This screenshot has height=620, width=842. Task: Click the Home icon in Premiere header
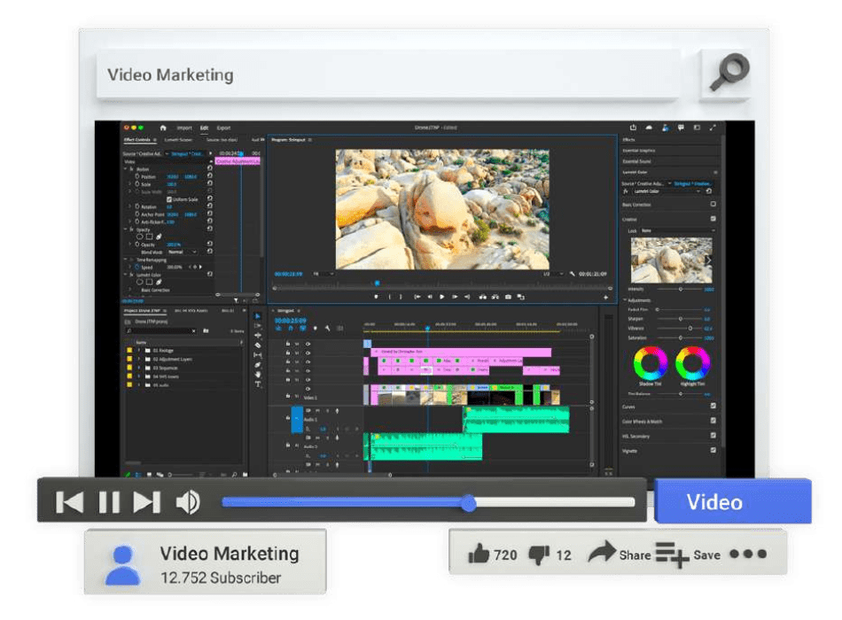pyautogui.click(x=162, y=128)
